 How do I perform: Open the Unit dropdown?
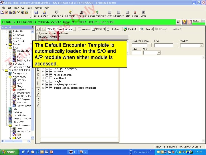coord(159,53)
